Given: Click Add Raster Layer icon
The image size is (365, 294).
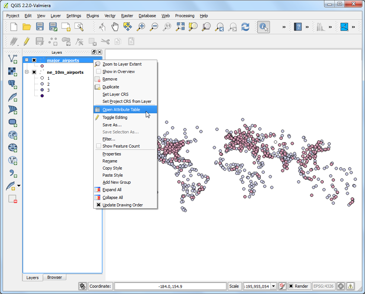Looking at the screenshot, I should 13,72.
